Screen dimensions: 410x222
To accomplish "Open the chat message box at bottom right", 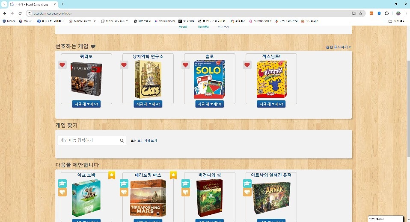I will coord(386,219).
